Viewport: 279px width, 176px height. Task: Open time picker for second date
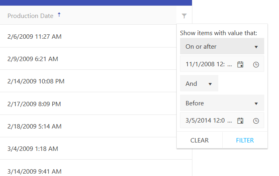(256, 120)
